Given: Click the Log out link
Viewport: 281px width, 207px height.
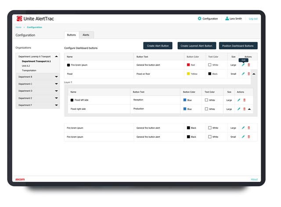Looking at the screenshot, I should (x=253, y=19).
